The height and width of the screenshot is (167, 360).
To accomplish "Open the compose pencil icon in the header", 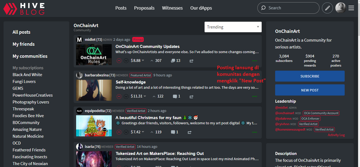I will click(327, 8).
